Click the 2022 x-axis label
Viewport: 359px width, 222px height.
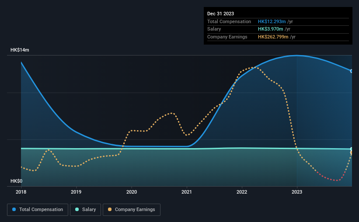242,192
